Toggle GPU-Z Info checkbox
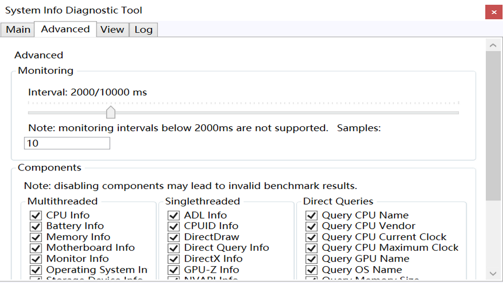 pyautogui.click(x=173, y=270)
